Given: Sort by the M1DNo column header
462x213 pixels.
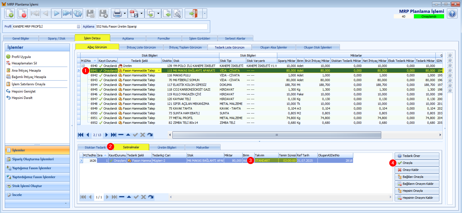Looking at the screenshot, I should click(89, 61).
